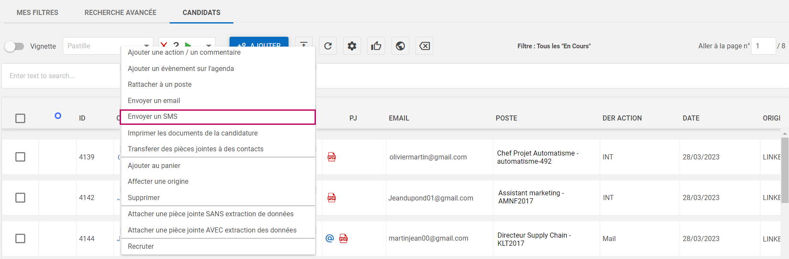Open the status icons dropdown arrow

tap(209, 44)
